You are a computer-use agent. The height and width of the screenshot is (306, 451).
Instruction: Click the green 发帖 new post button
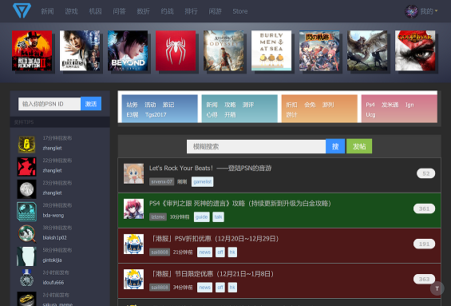coord(359,146)
